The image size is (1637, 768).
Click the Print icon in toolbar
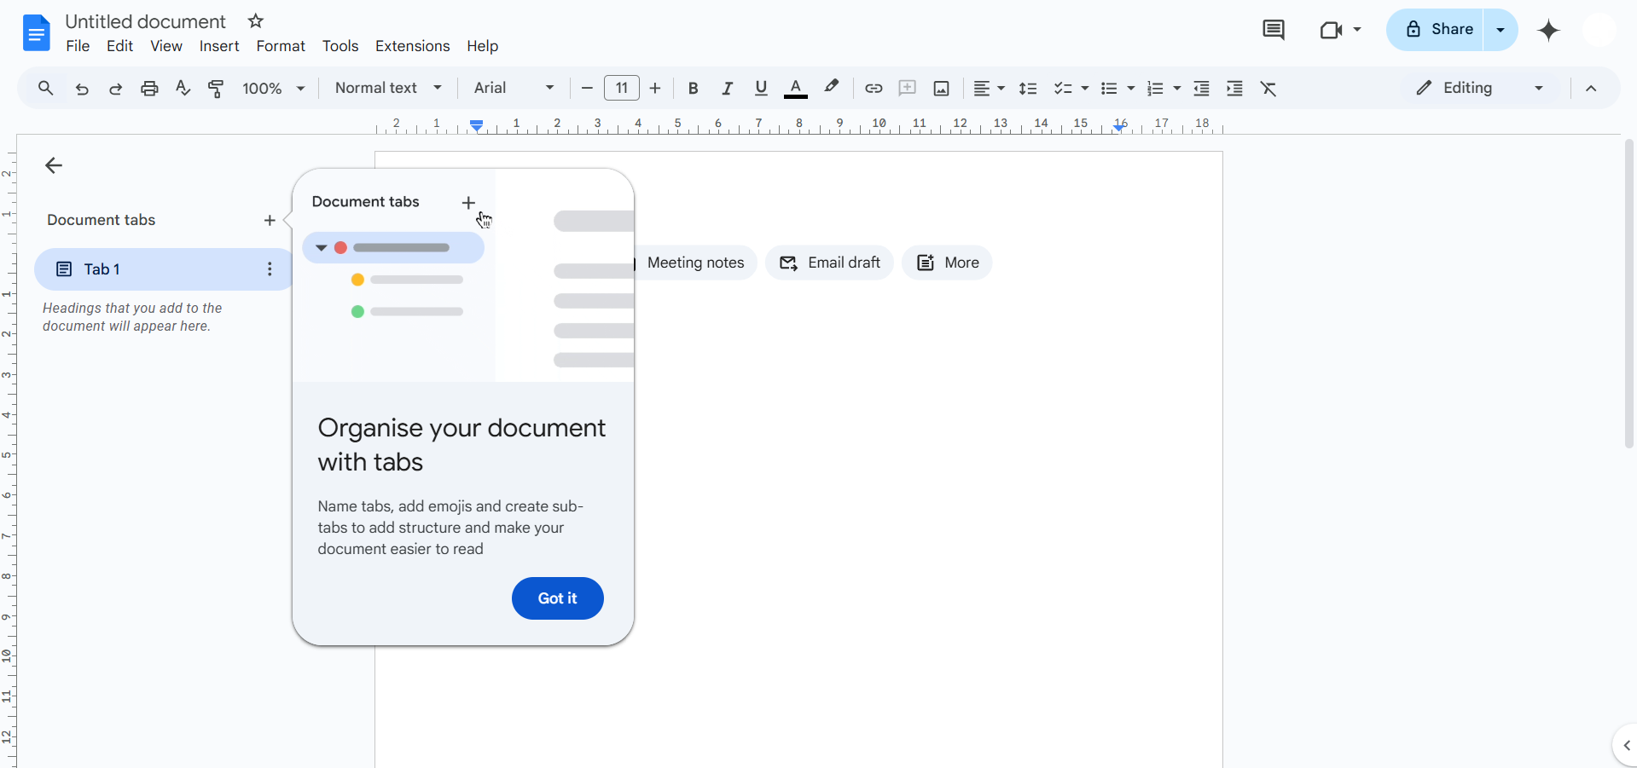point(149,89)
